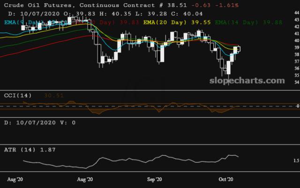Click the last white candlestick near 39
This screenshot has width=300, height=188.
coord(239,48)
